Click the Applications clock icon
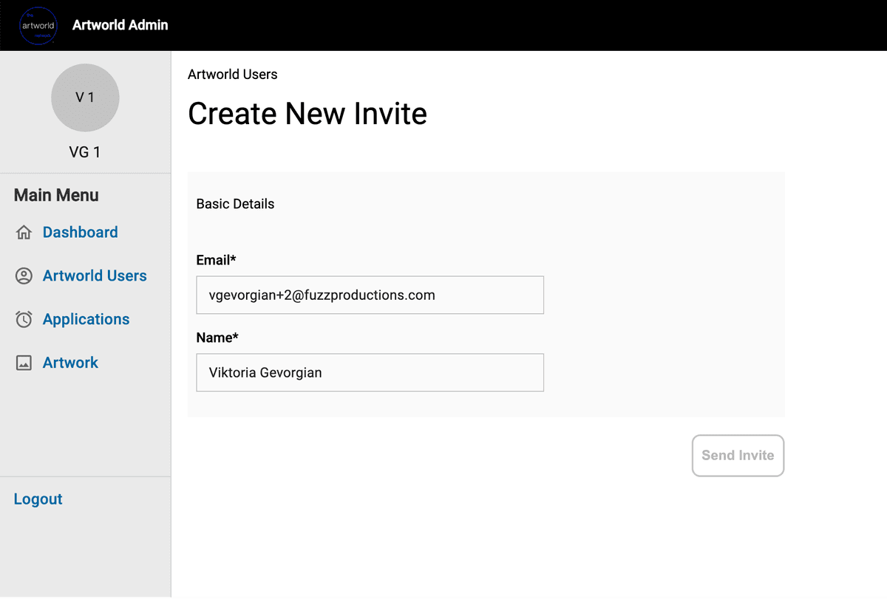Screen dimensions: 887x599 click(24, 320)
